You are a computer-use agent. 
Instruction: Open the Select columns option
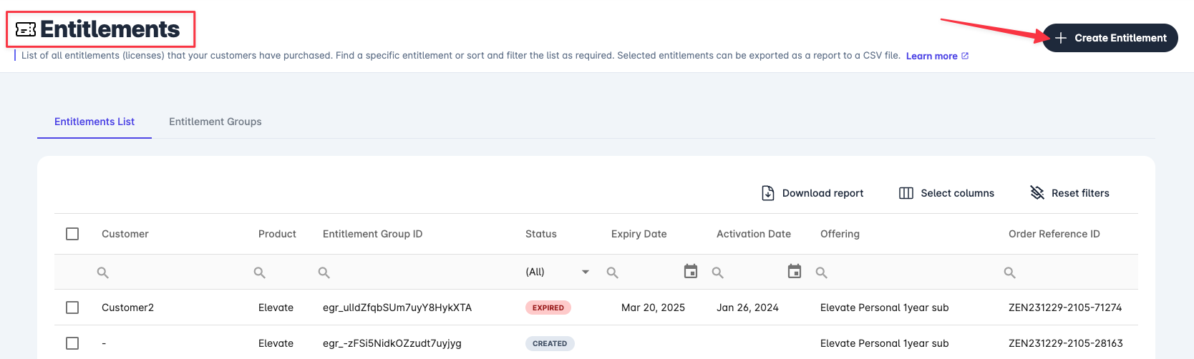(x=946, y=193)
